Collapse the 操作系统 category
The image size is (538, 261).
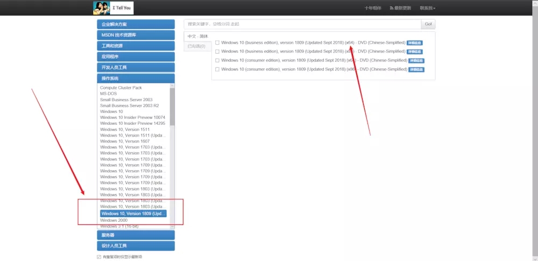(x=136, y=79)
